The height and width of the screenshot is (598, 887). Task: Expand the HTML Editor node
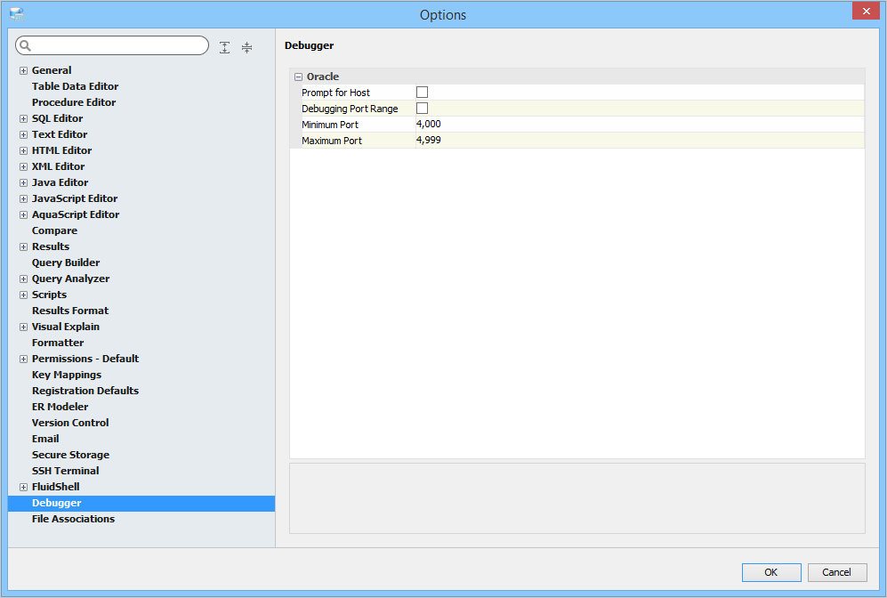[23, 150]
